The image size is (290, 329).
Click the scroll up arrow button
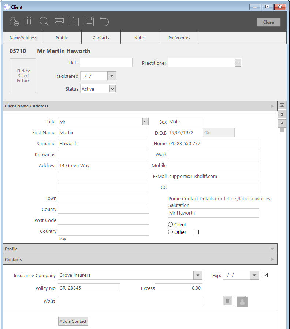tap(282, 123)
